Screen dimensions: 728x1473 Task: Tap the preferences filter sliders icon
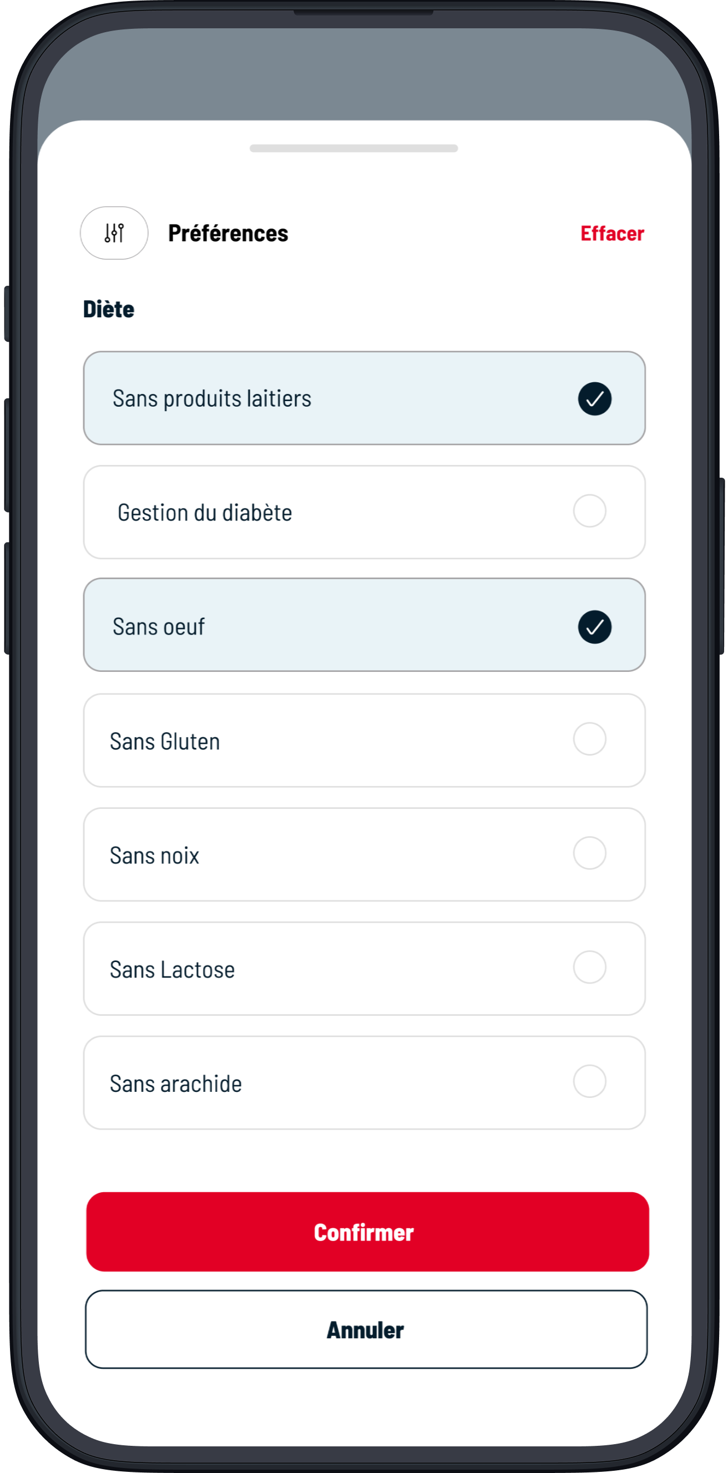[x=114, y=234]
